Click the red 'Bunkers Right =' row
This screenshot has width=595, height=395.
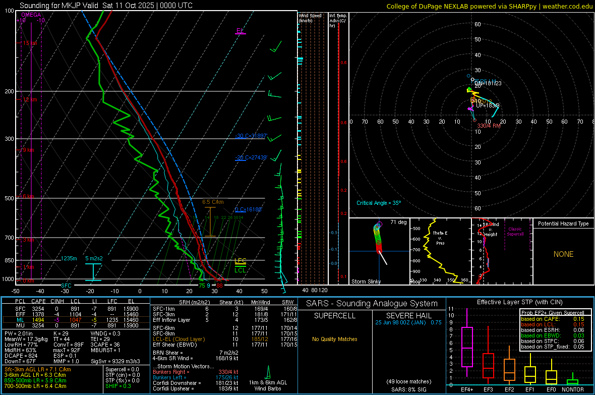coord(196,372)
